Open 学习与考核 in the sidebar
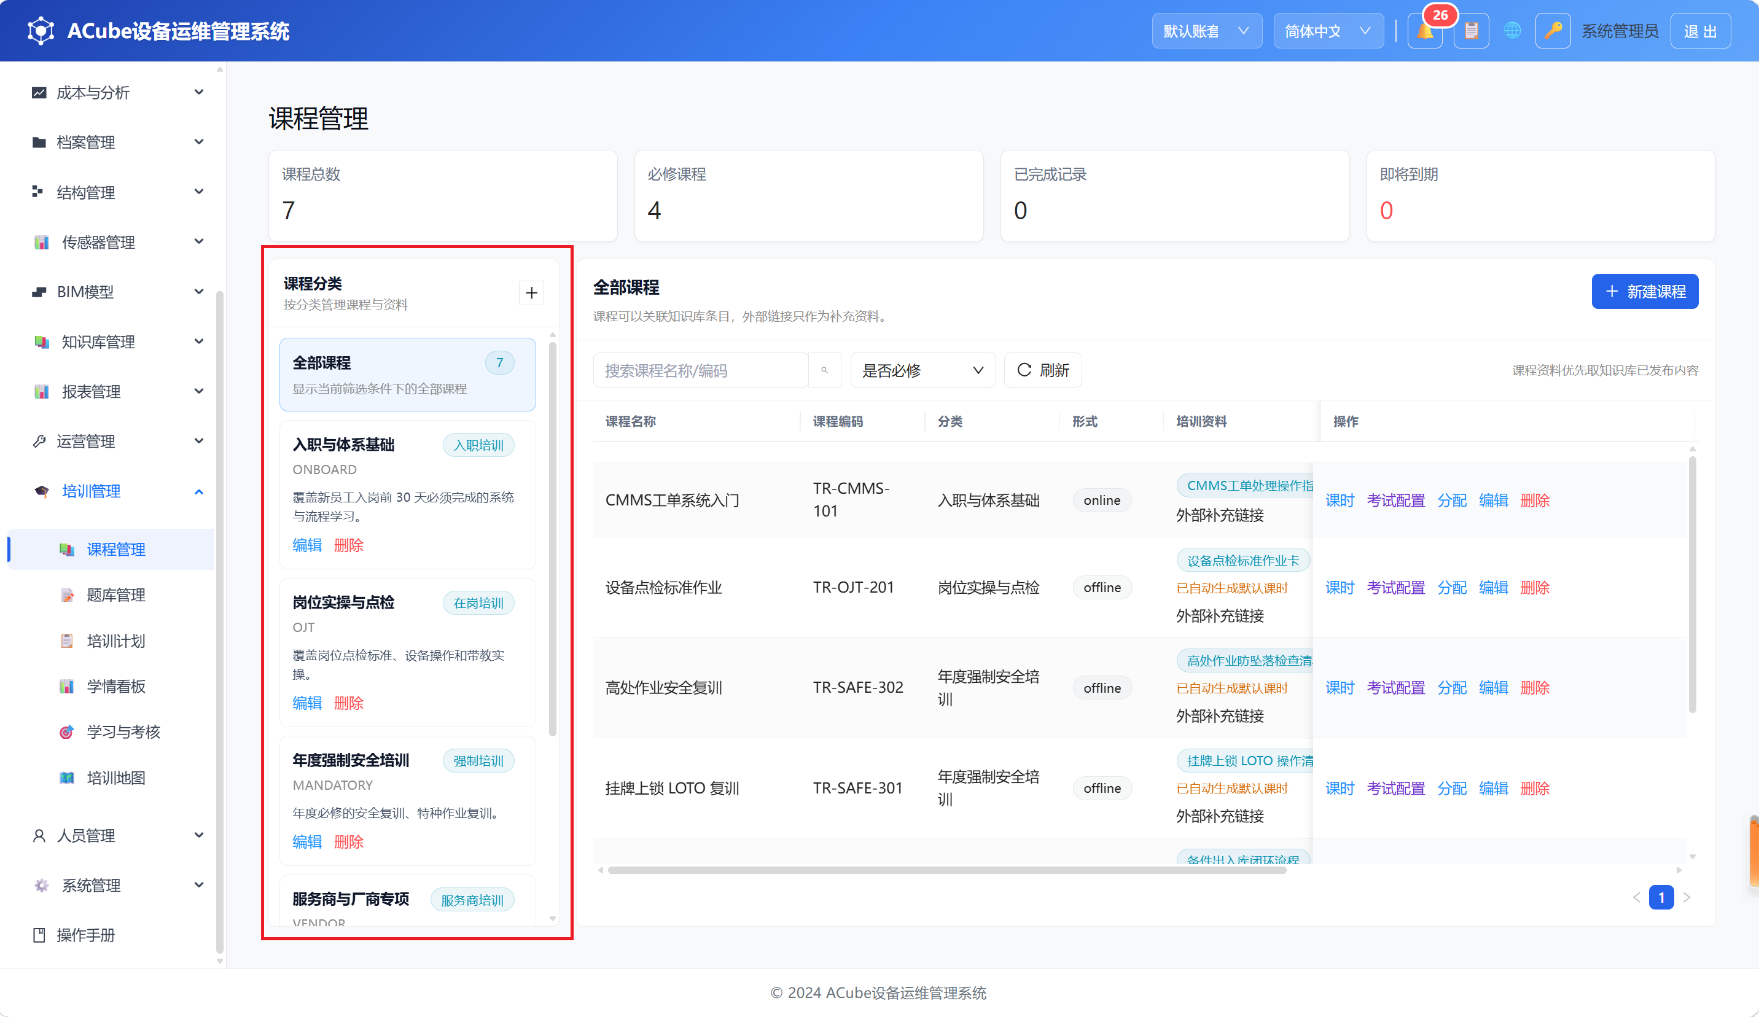Screen dimensions: 1759x1017 pyautogui.click(x=123, y=731)
